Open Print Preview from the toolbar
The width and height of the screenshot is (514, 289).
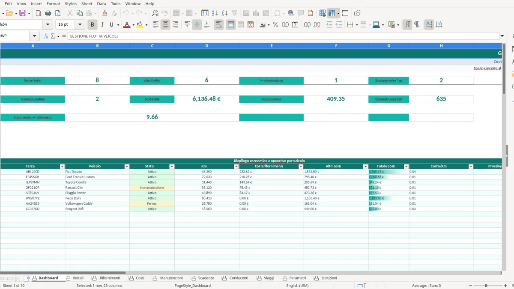pos(57,13)
